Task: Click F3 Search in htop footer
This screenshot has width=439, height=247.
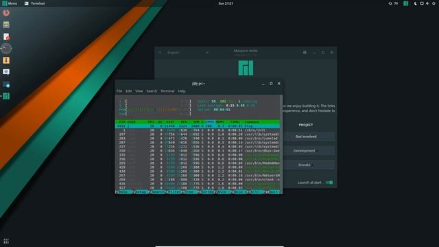Action: (x=156, y=192)
